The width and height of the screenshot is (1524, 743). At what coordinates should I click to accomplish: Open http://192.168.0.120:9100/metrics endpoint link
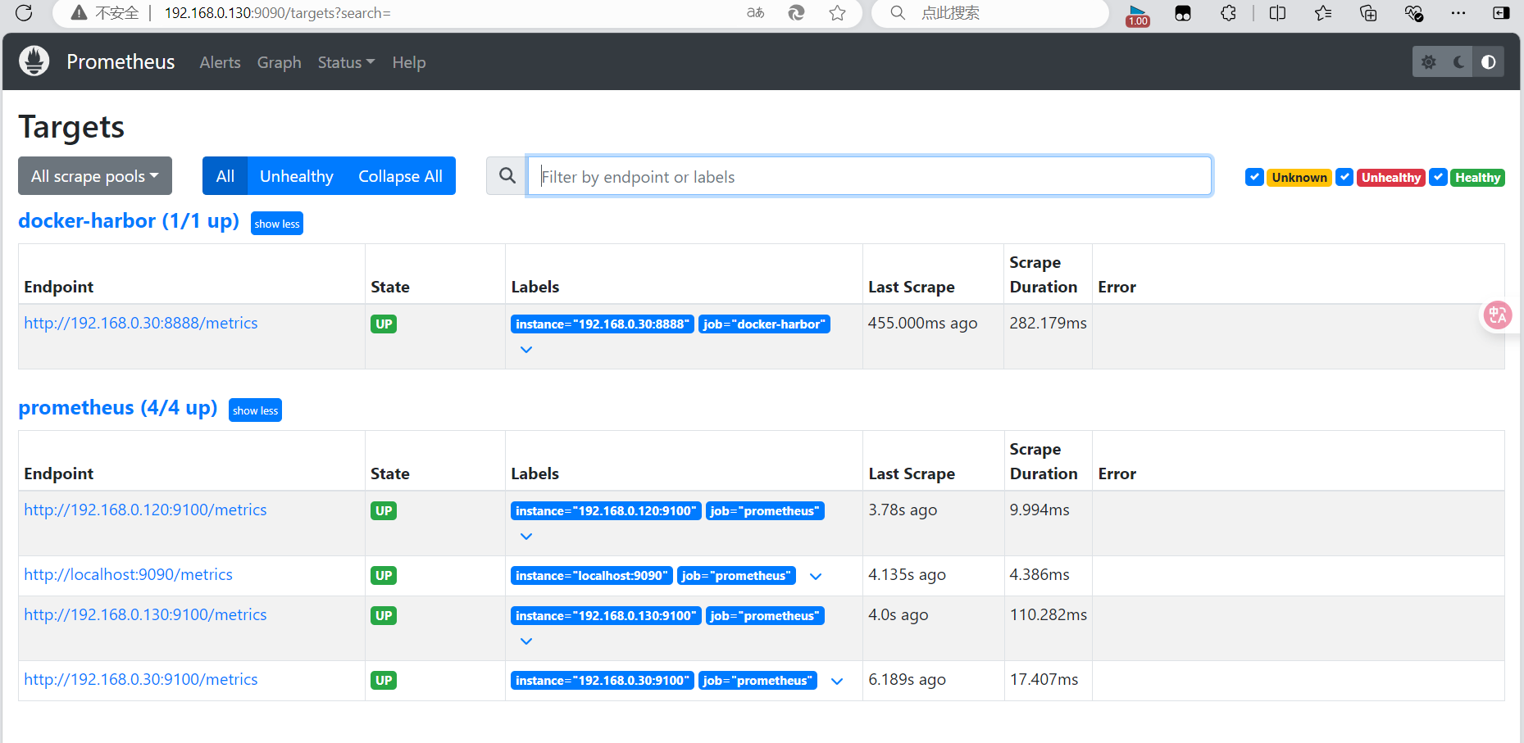pos(145,510)
